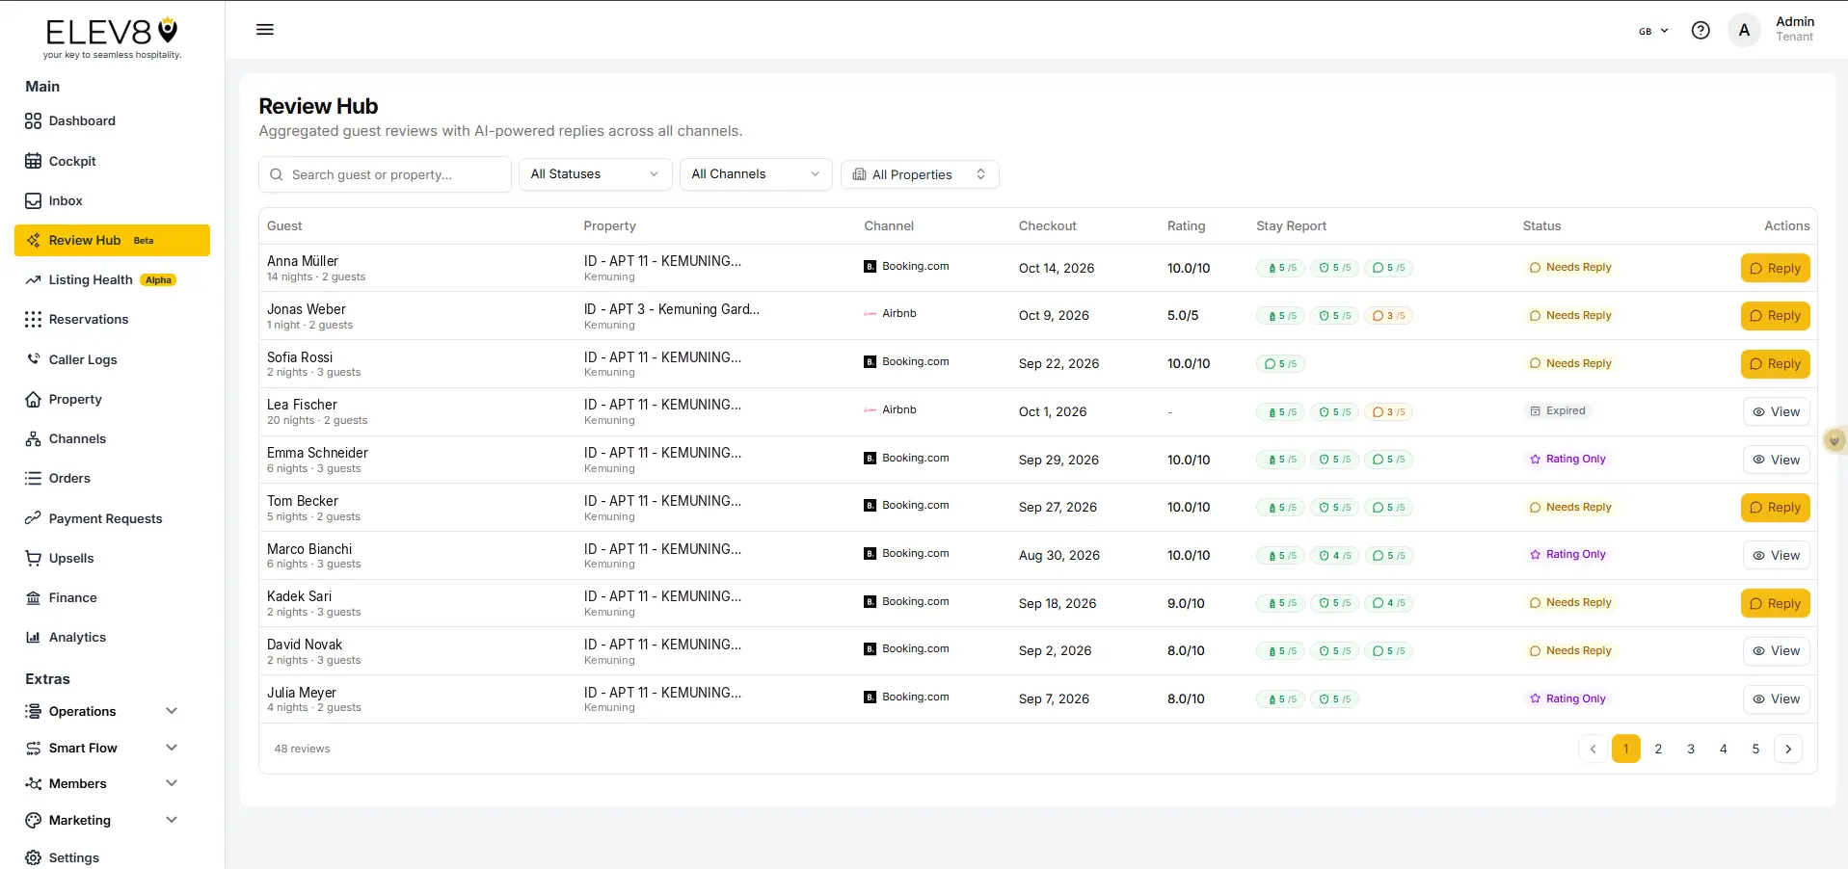Click the Analytics chart icon
Image resolution: width=1848 pixels, height=869 pixels.
point(33,637)
